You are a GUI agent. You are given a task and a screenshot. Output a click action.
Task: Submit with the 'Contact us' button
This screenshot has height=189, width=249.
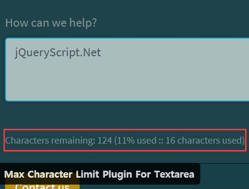(x=42, y=187)
